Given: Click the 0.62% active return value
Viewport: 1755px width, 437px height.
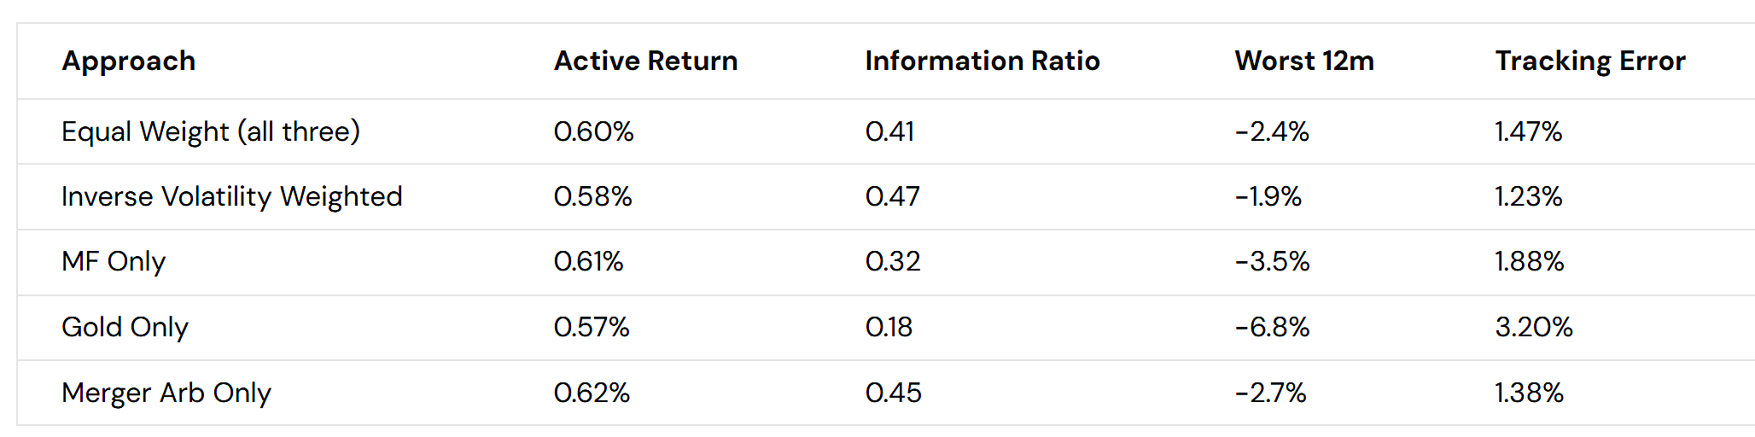Looking at the screenshot, I should point(592,393).
